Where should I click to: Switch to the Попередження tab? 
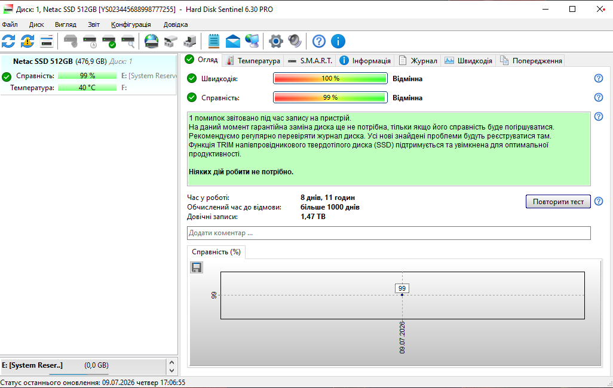(531, 60)
